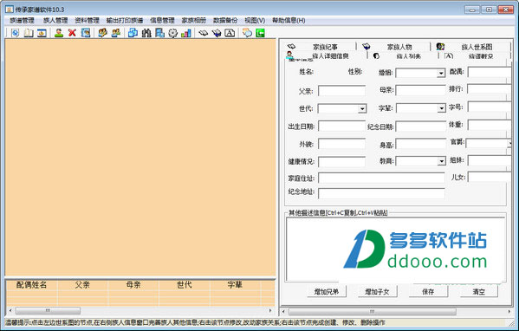Open the 教育 education dropdown
519x331 pixels.
[x=441, y=161]
